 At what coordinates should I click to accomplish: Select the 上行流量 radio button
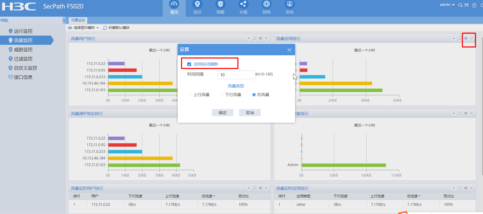(x=190, y=95)
